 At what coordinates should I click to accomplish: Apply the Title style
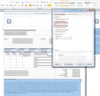[x=87, y=4]
